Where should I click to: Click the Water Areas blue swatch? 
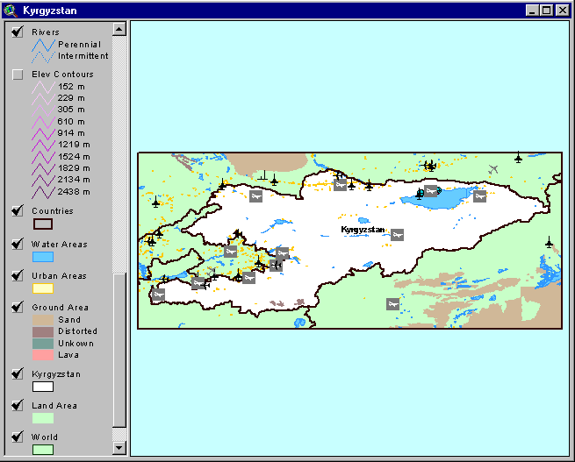(43, 257)
